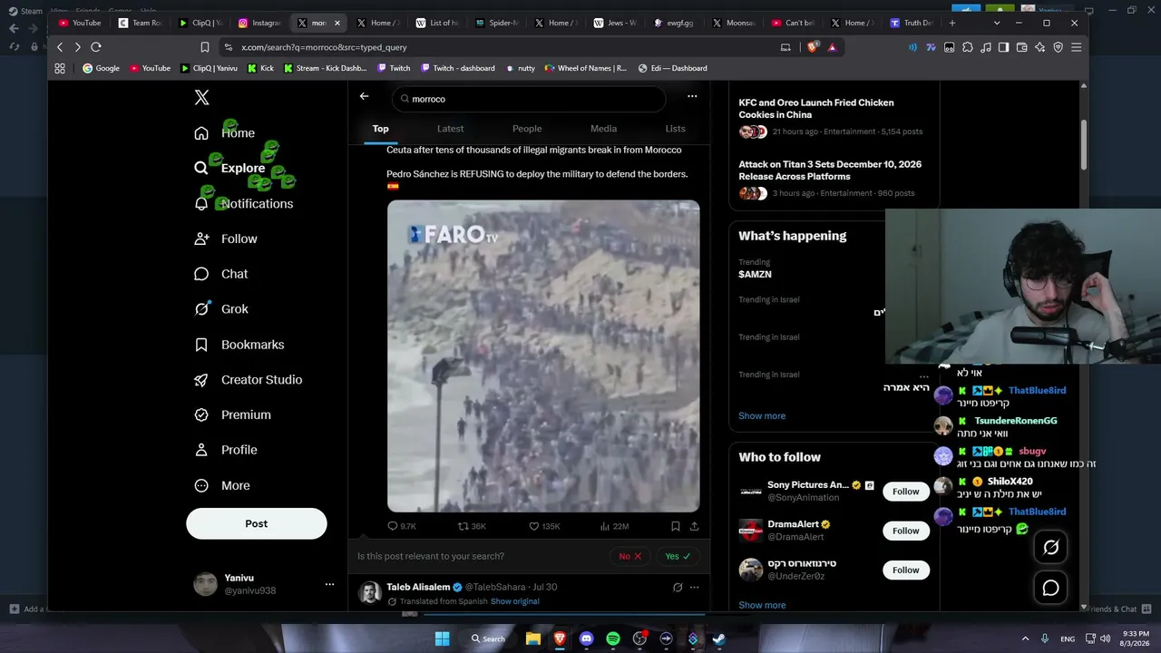Like the post with 135K likes

point(544,526)
